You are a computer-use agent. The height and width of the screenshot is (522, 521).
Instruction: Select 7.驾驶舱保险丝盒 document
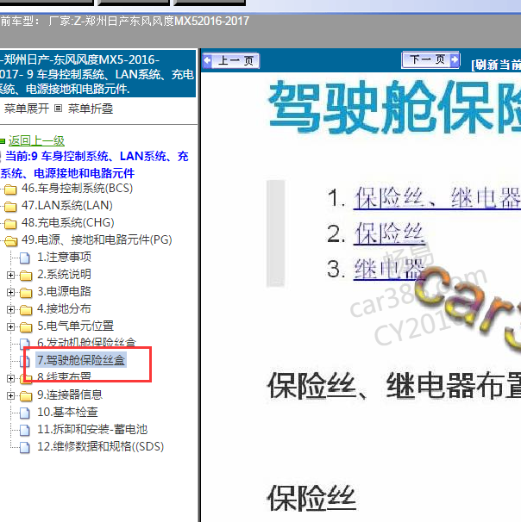[x=81, y=360]
